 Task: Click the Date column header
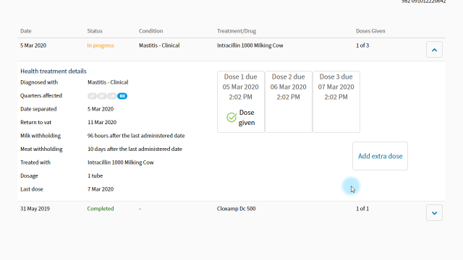(x=26, y=31)
